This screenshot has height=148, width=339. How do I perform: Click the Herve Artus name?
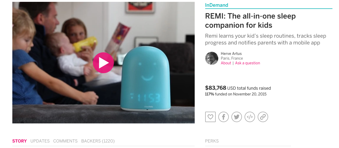pyautogui.click(x=231, y=54)
